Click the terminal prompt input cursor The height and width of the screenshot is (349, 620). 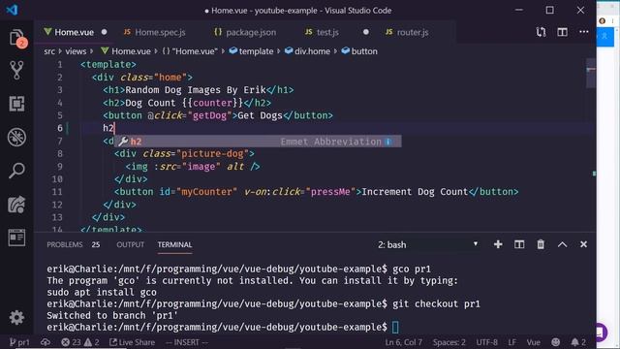point(395,328)
